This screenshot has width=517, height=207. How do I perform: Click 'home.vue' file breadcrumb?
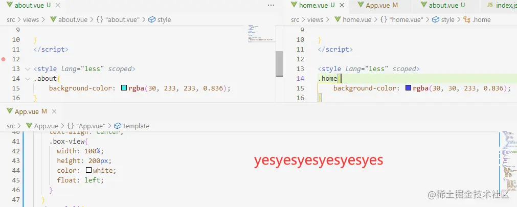[353, 20]
